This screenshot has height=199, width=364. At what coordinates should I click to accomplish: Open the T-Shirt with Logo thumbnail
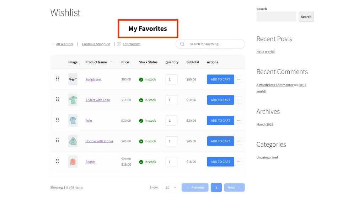[73, 100]
